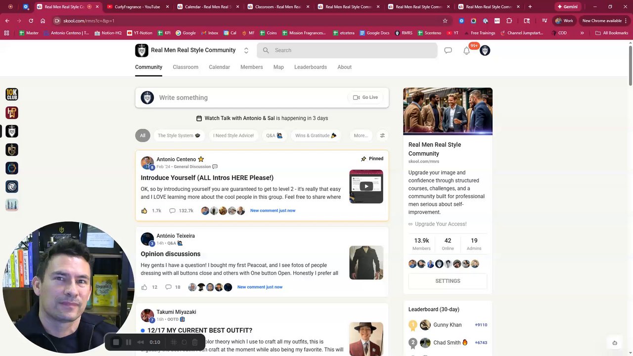The width and height of the screenshot is (633, 356).
Task: Open the Chrome extensions puzzle icon
Action: (x=509, y=21)
